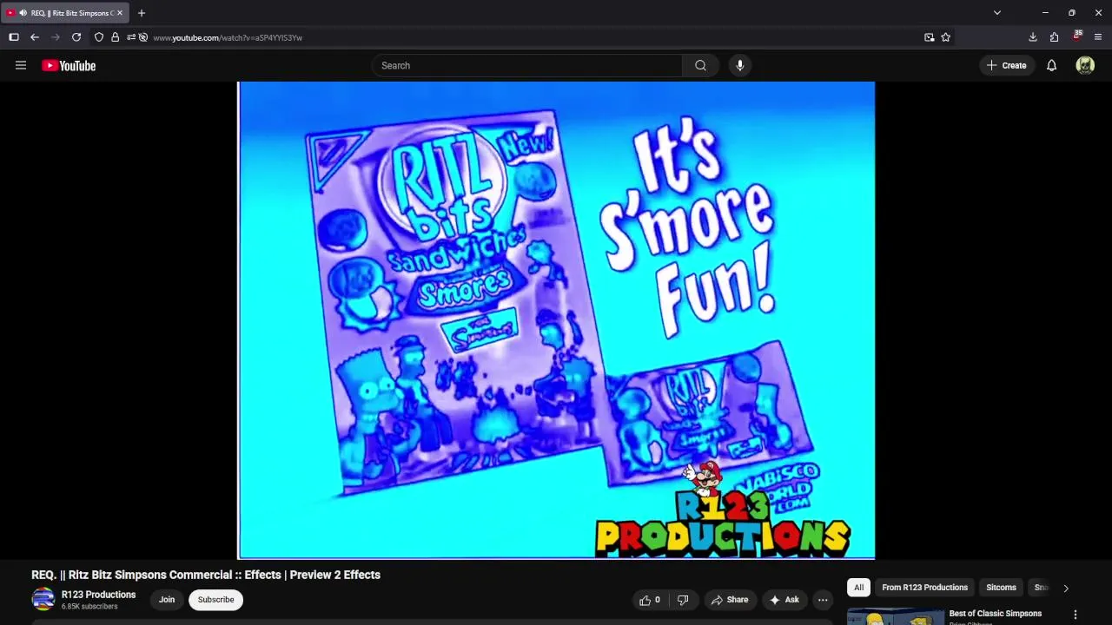Dislike the video with the thumbs down
The image size is (1112, 625).
[x=683, y=600]
